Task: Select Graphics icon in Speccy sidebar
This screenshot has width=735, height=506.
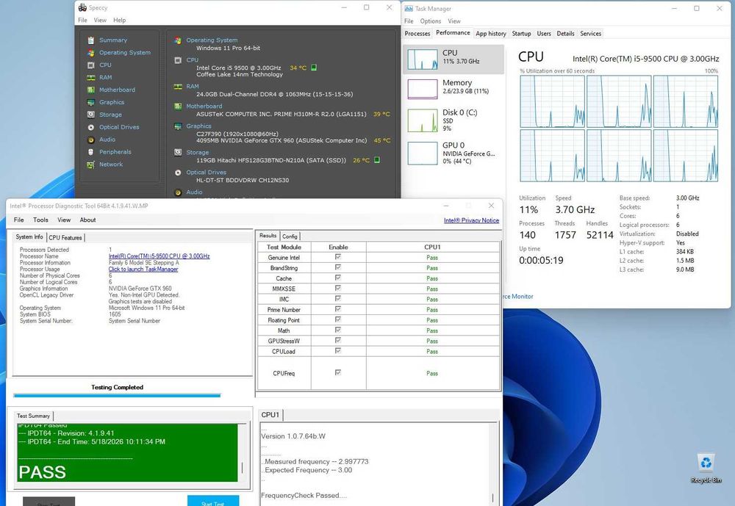Action: (91, 102)
